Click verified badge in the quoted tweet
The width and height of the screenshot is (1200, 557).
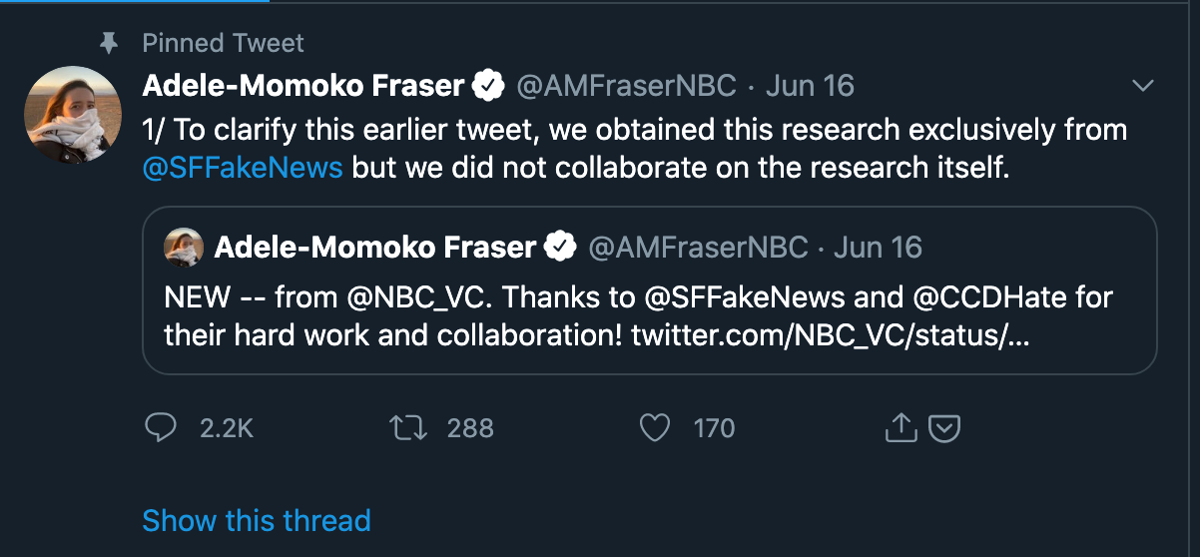pos(560,247)
